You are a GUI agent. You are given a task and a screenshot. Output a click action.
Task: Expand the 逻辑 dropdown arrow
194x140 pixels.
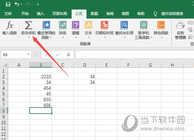coord(76,37)
